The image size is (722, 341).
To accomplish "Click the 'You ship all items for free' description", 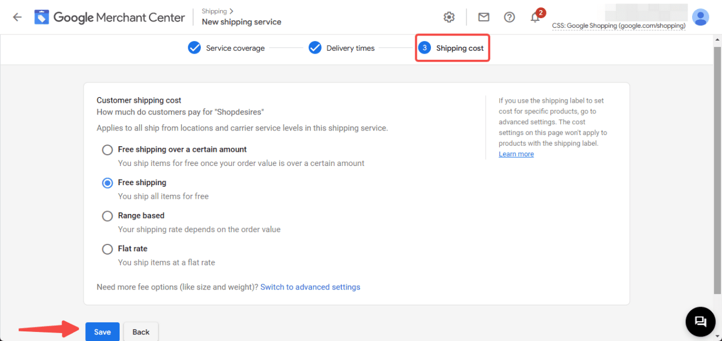I will coord(163,196).
